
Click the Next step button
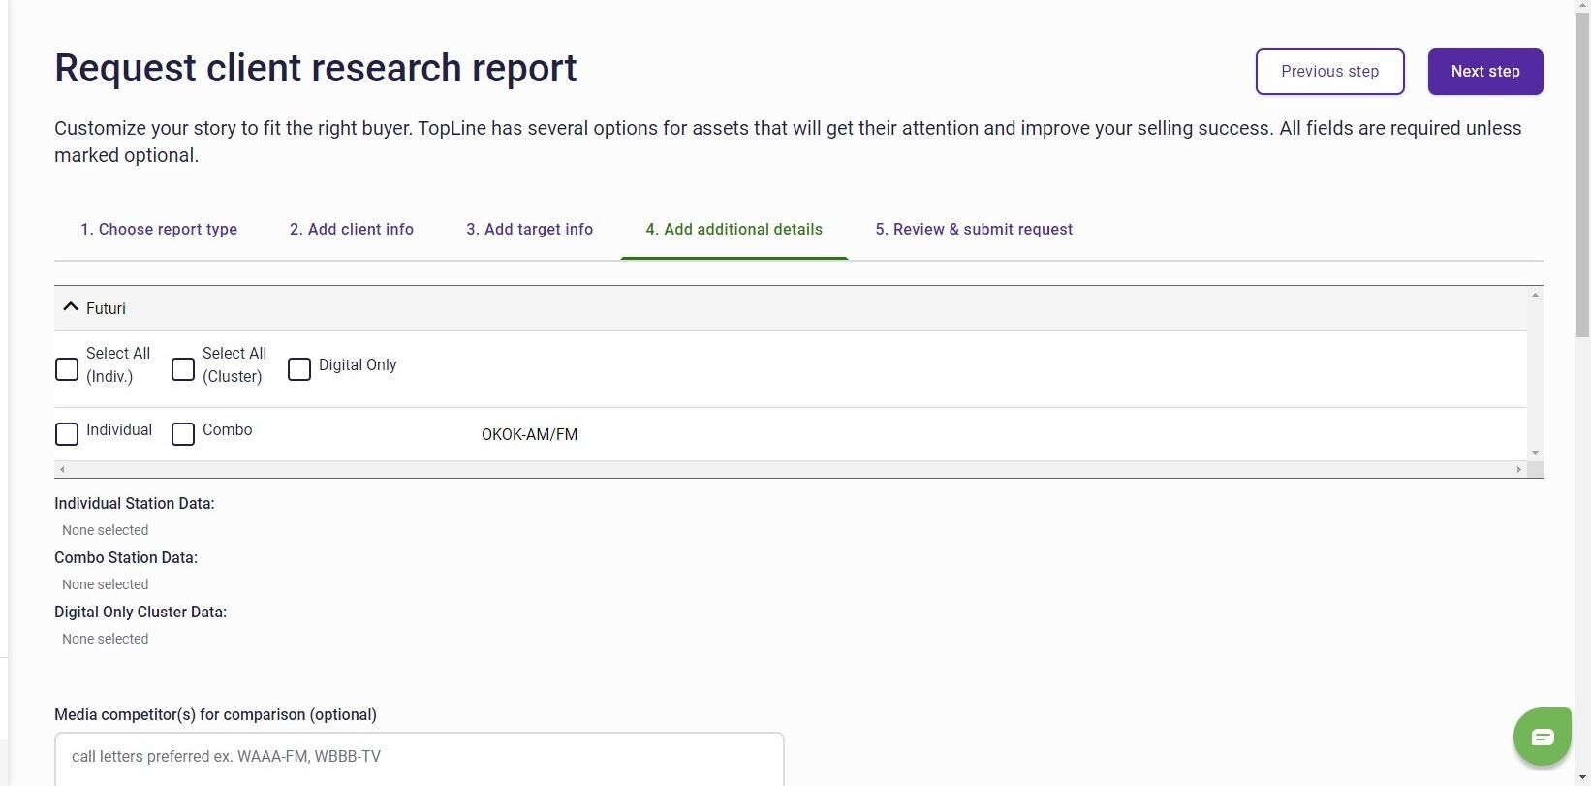coord(1484,72)
